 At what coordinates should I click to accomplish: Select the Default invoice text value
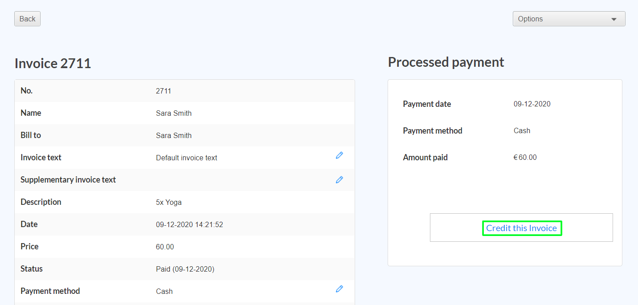click(x=187, y=158)
